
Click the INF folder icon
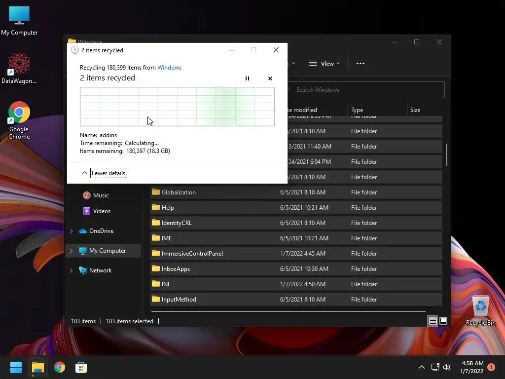pyautogui.click(x=156, y=284)
